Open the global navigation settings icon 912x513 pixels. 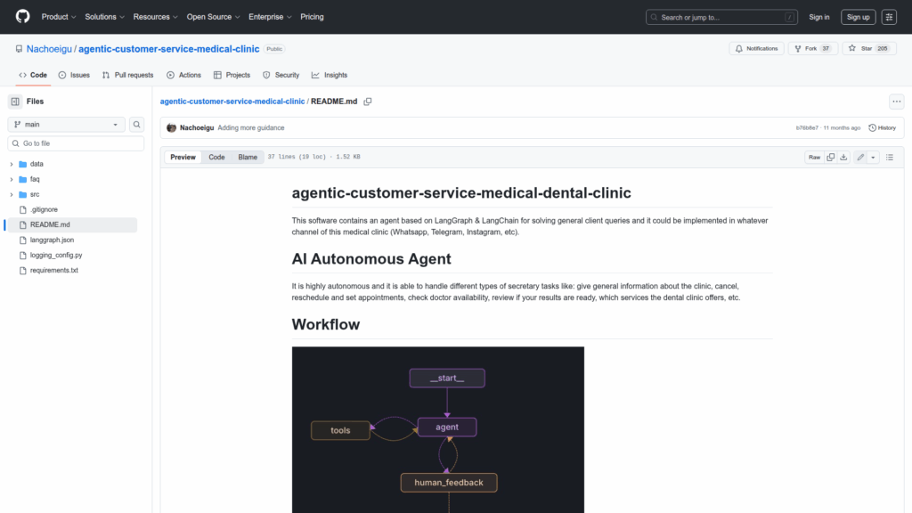click(889, 17)
